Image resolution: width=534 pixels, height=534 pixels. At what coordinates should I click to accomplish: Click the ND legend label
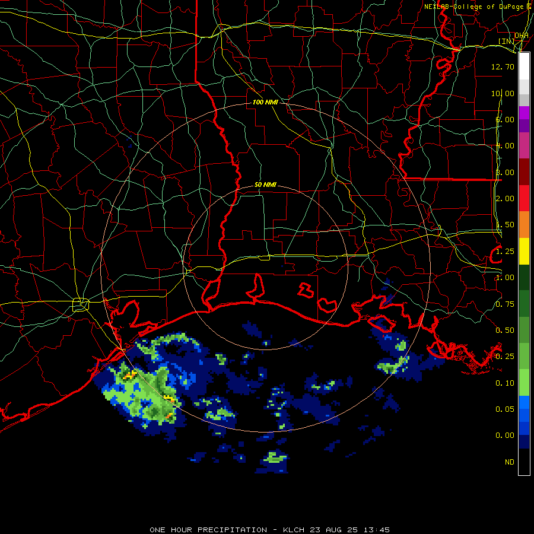[x=510, y=462]
